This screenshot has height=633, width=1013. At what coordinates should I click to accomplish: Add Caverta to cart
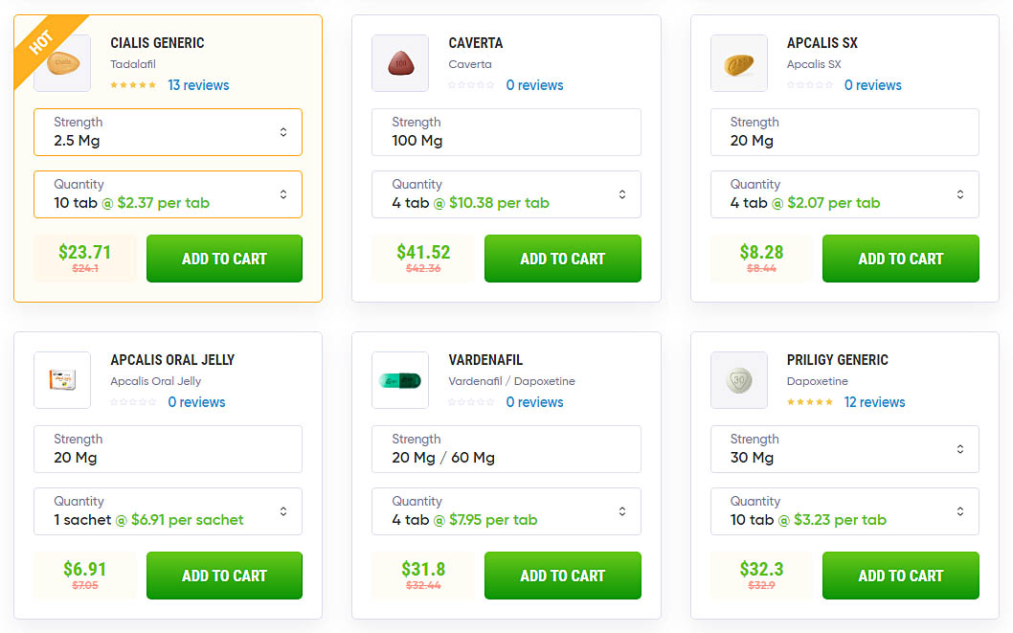click(563, 259)
